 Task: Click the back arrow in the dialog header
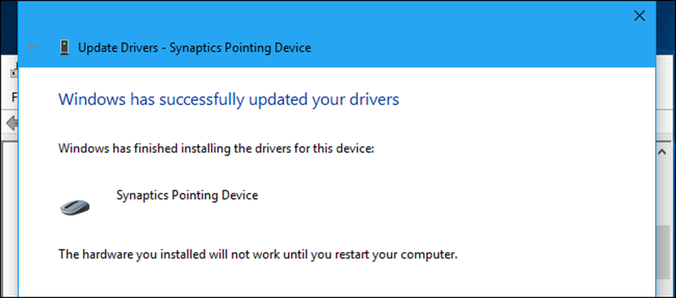point(33,47)
